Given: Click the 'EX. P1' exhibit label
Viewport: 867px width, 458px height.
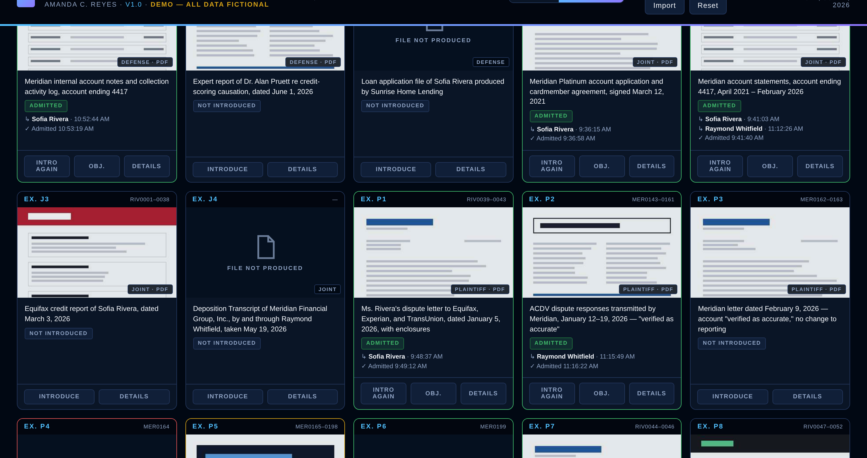Looking at the screenshot, I should [374, 199].
